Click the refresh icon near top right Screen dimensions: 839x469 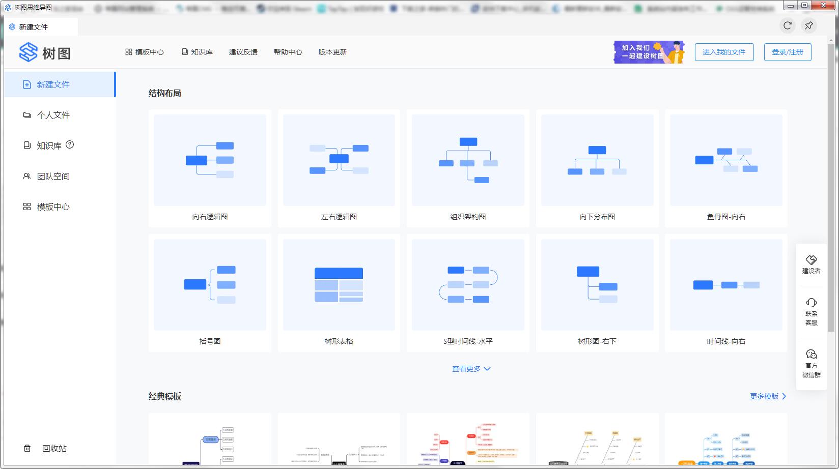coord(788,26)
